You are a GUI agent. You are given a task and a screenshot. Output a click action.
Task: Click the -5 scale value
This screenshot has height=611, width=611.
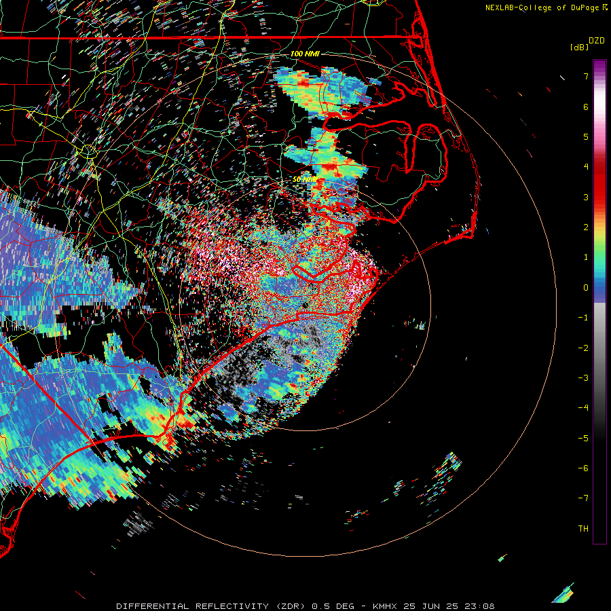tap(583, 438)
